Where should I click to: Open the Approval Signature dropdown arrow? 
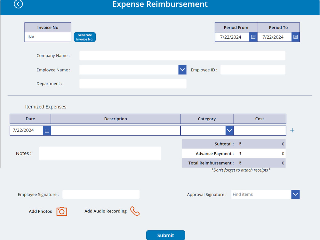[295, 194]
